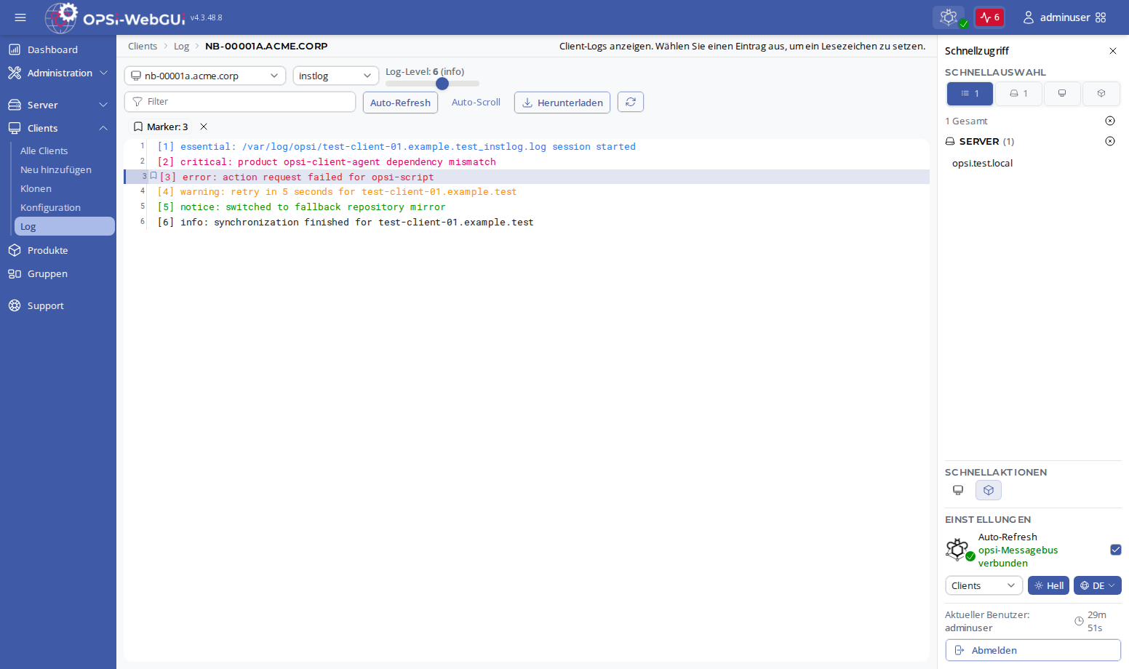Screen dimensions: 1129x669
Task: Select the products cube tab in Schnellauswahl
Action: pyautogui.click(x=1101, y=94)
